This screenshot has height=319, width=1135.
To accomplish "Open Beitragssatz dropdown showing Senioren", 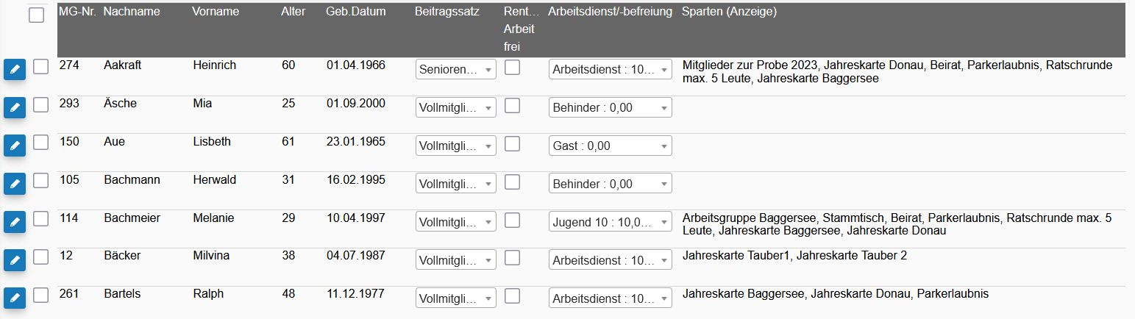I will click(x=456, y=69).
